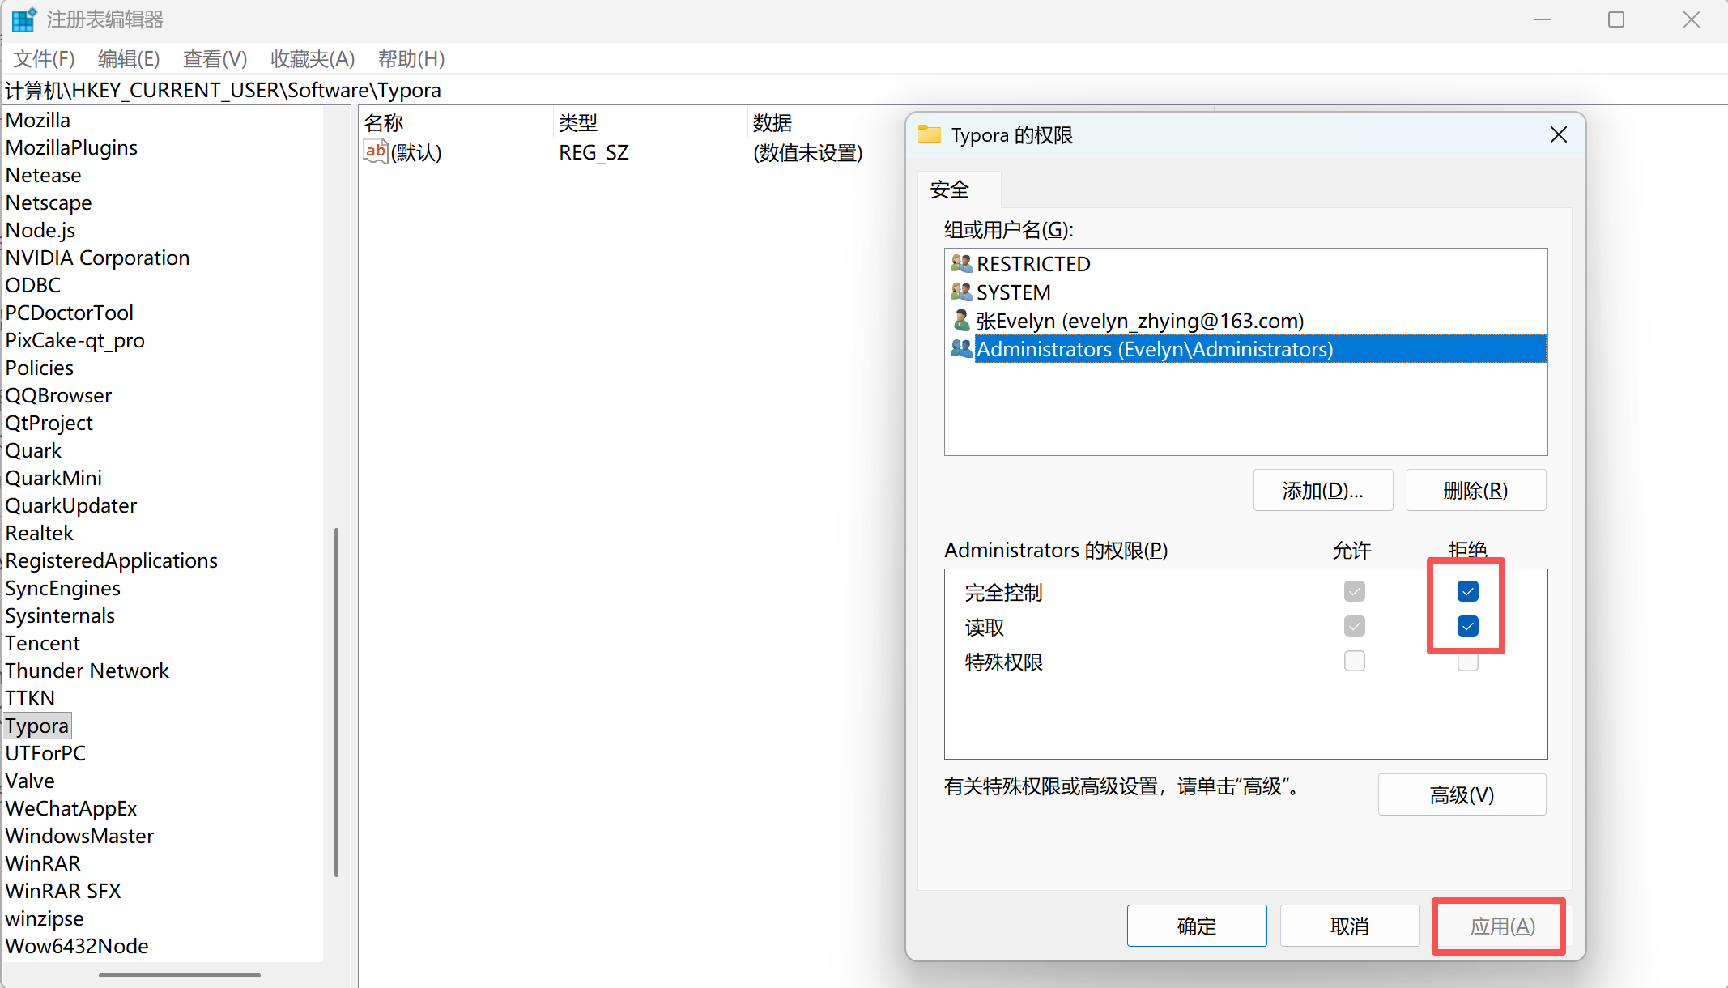Check 允许 for 完全控制 permission
The image size is (1728, 988).
pos(1354,591)
